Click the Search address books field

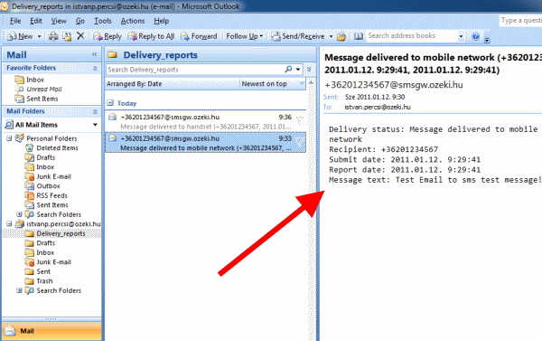click(x=412, y=35)
